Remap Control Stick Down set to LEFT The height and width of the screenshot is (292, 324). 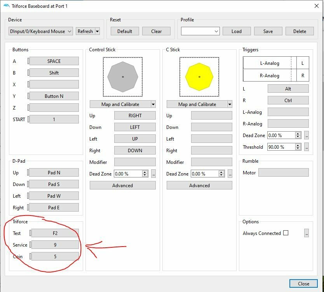[x=135, y=127]
